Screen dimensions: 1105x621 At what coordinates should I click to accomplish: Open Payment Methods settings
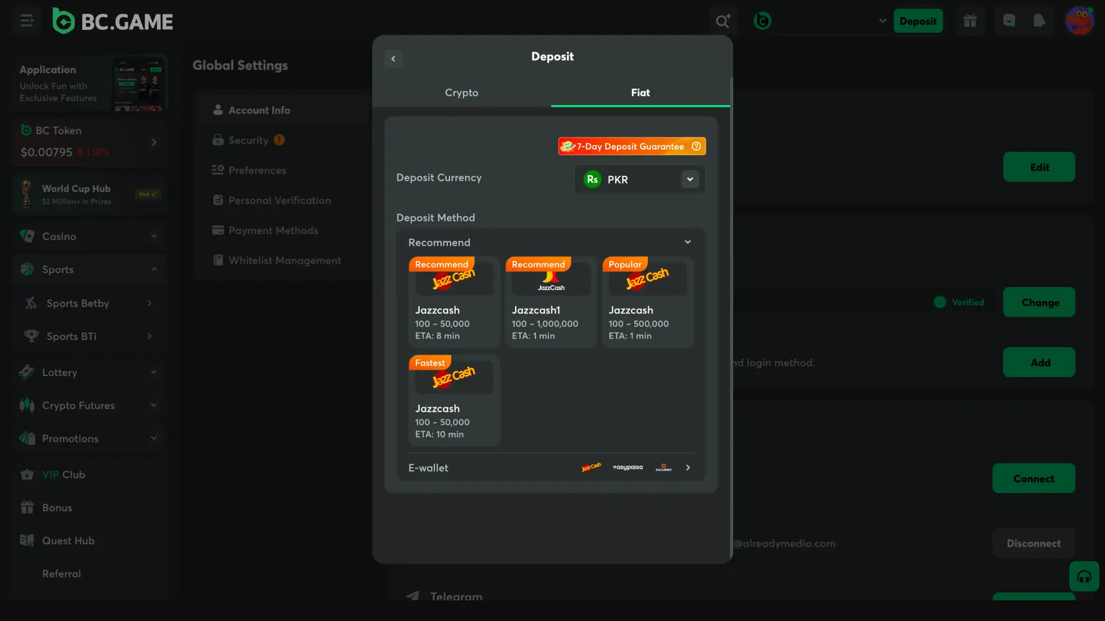[x=283, y=230]
